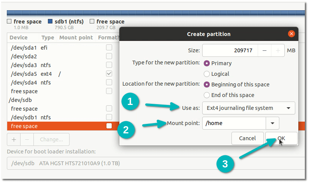Click the remove partition minus icon

[27, 139]
